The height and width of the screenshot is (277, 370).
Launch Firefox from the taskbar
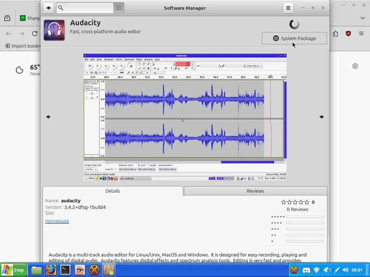pyautogui.click(x=51, y=270)
